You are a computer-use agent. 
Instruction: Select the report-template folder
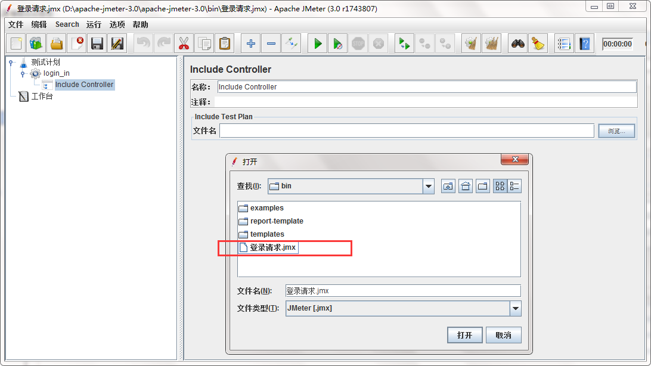(271, 221)
